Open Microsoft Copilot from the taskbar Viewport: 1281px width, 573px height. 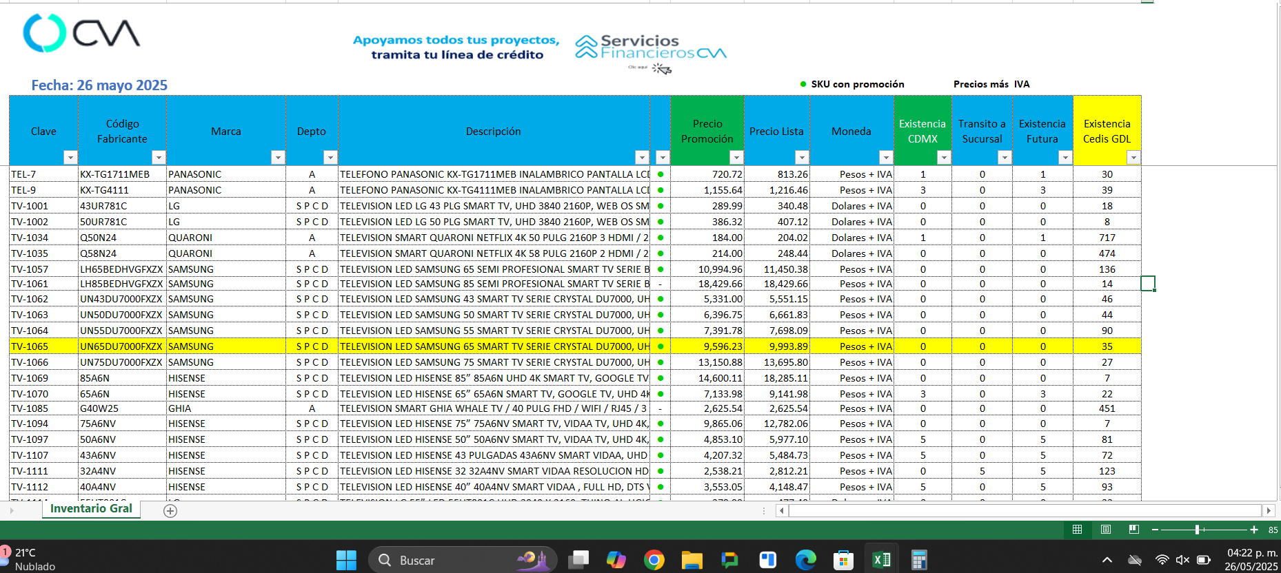(616, 560)
